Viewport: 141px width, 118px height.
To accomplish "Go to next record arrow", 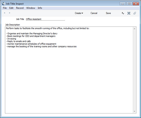I will pos(9,13).
